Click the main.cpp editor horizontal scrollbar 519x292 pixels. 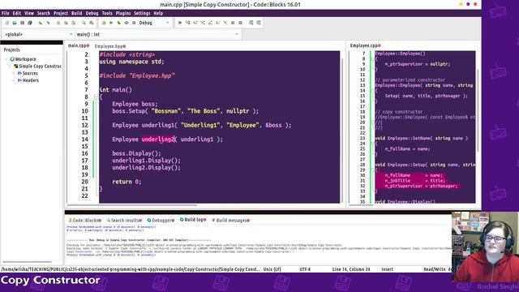click(x=132, y=205)
